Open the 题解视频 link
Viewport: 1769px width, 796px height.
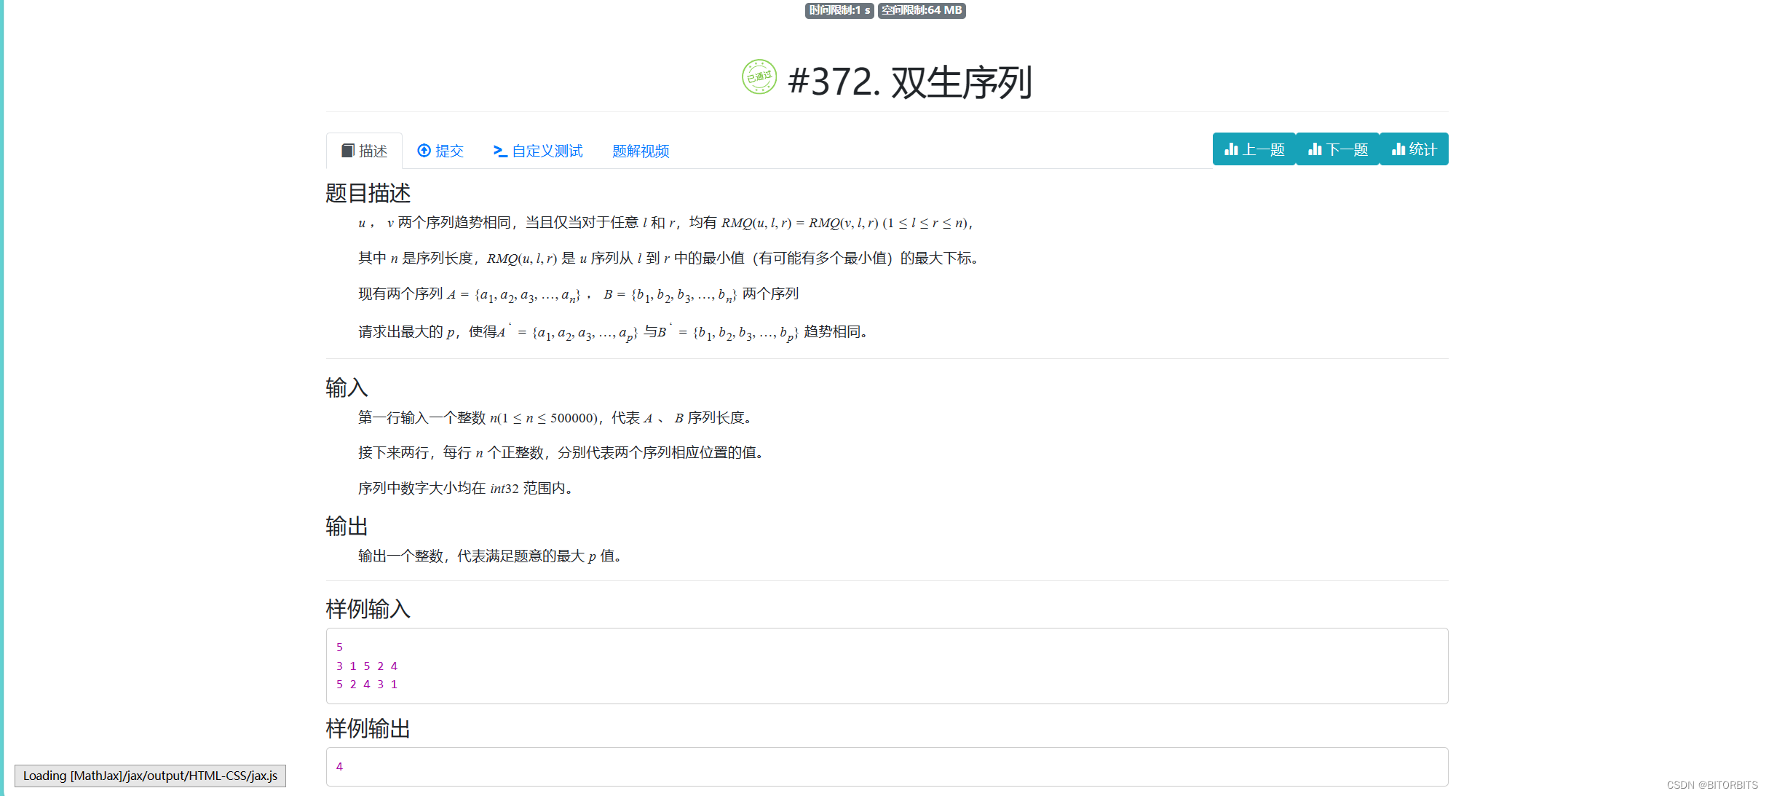tap(641, 151)
